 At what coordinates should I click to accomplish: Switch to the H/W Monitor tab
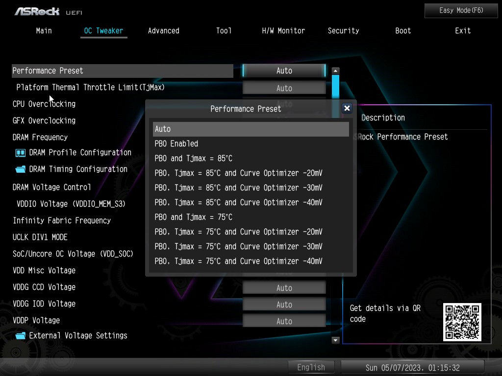click(283, 31)
